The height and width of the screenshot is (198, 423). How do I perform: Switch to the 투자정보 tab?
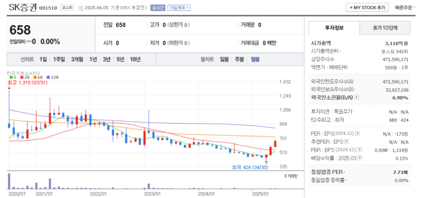pos(334,28)
